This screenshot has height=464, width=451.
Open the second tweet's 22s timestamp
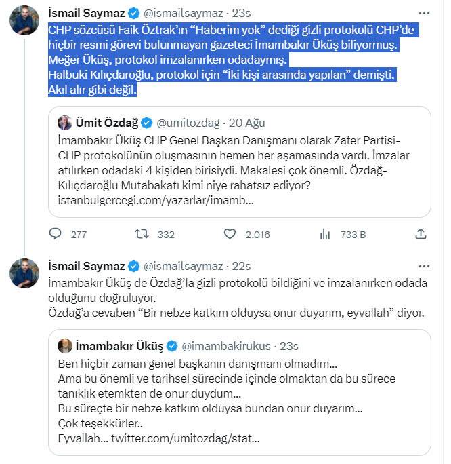tap(239, 265)
